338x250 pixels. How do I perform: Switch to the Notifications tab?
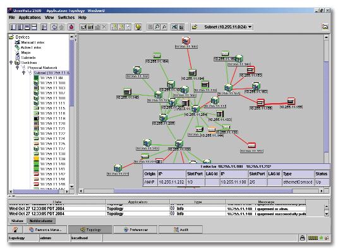coord(41,221)
